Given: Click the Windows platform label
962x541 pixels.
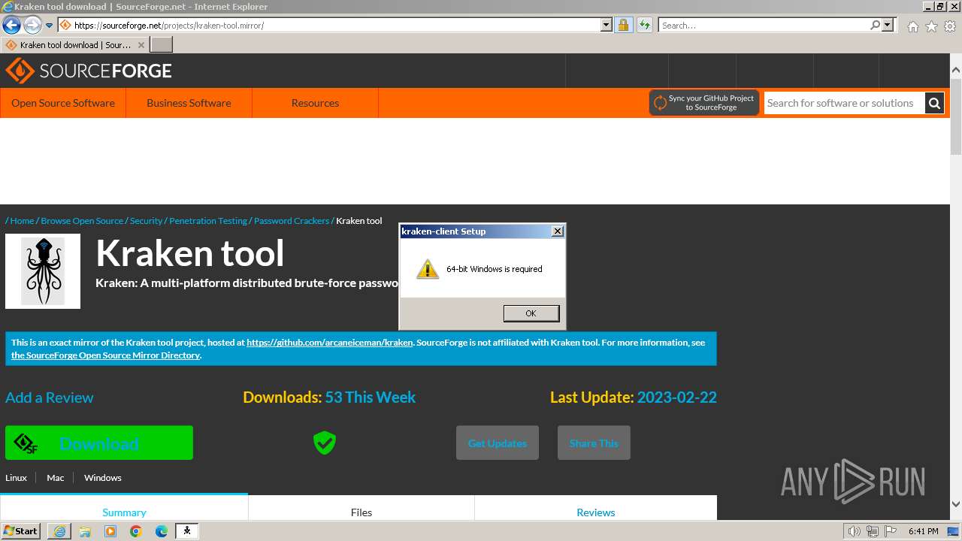Looking at the screenshot, I should (x=103, y=478).
